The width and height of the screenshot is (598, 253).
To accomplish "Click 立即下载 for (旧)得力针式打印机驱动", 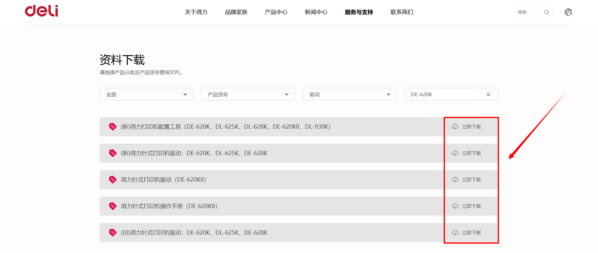I will pyautogui.click(x=471, y=233).
